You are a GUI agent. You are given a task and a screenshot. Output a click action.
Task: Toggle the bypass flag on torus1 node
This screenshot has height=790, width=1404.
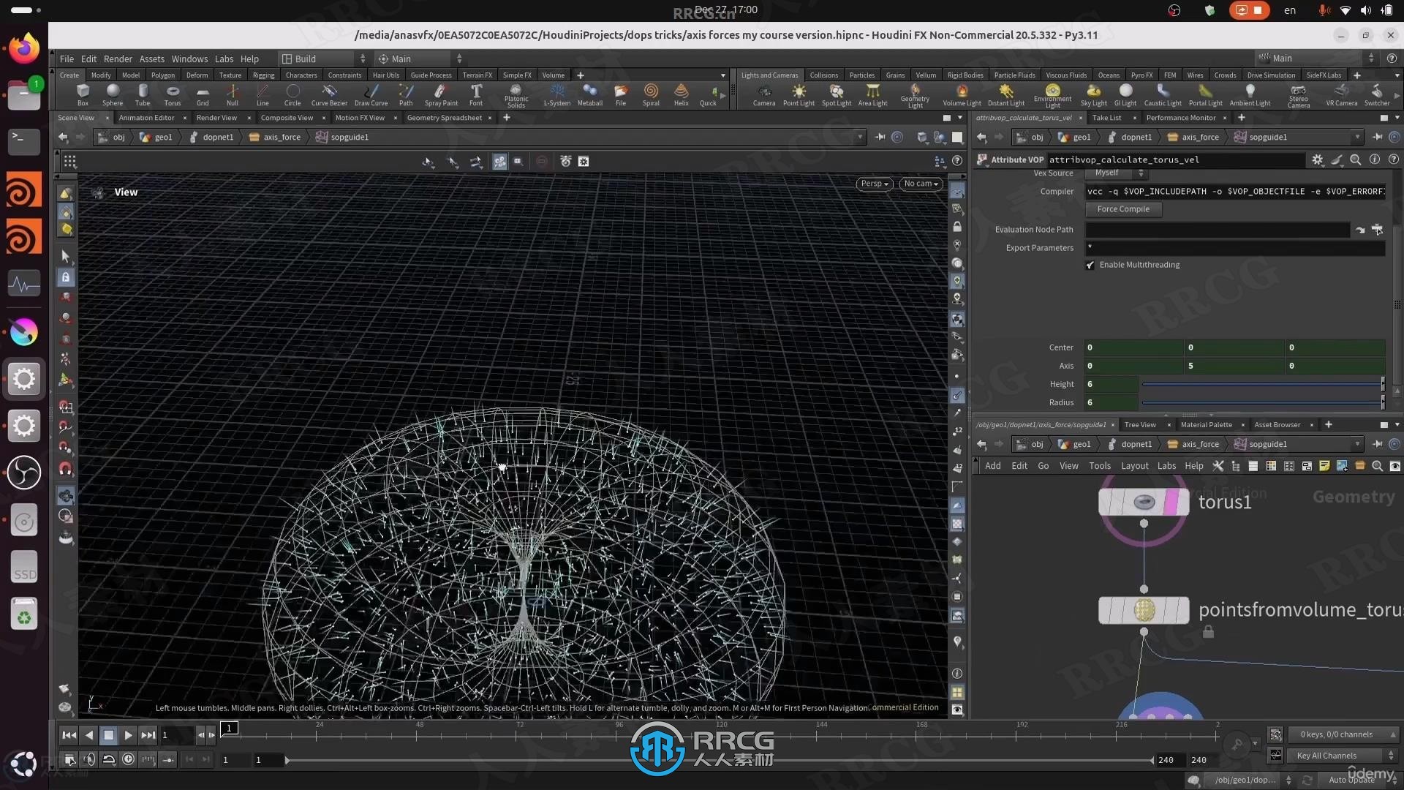pos(1106,502)
